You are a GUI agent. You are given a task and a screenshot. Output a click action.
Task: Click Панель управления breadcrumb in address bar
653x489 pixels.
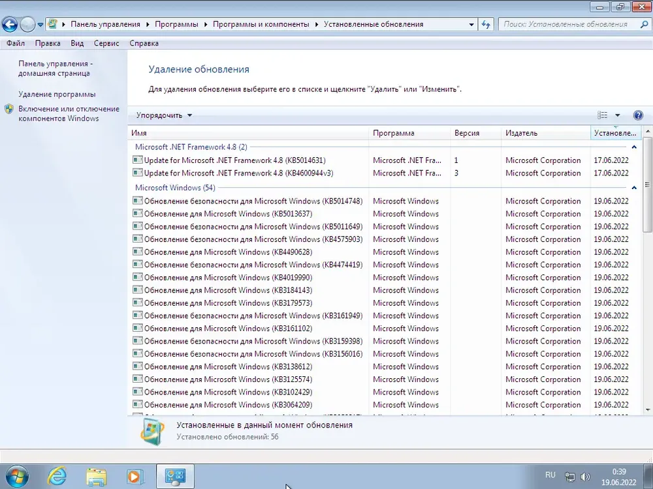tap(105, 24)
